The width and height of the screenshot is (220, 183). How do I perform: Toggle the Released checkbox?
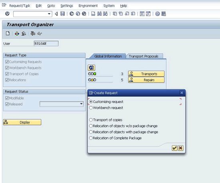click(x=7, y=104)
